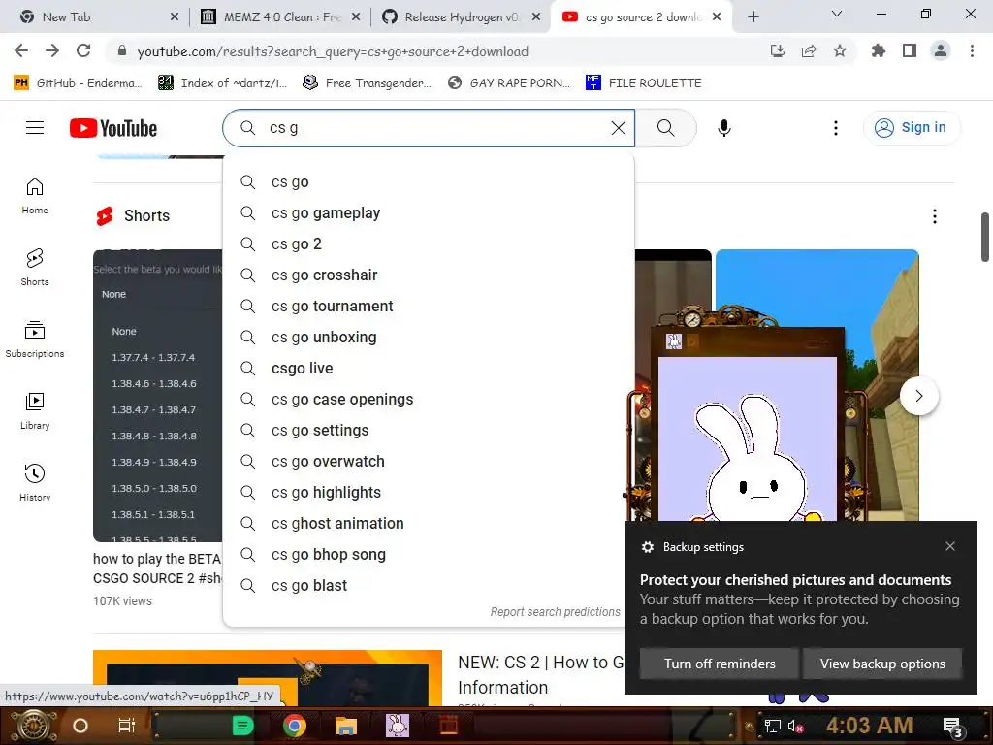The image size is (993, 745).
Task: Go back with the browser arrow
Action: click(21, 51)
